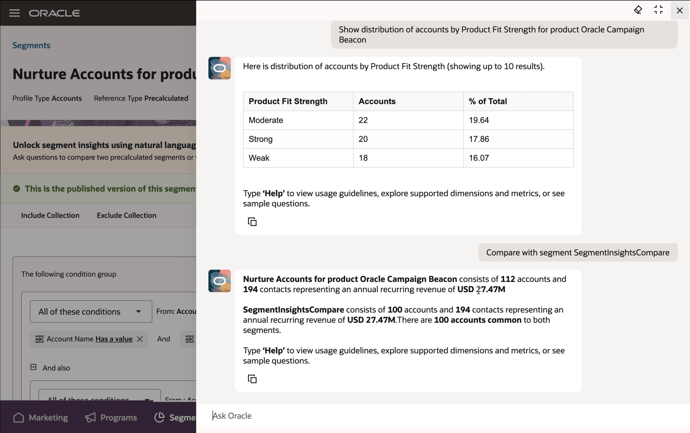This screenshot has width=690, height=433.
Task: Click the 'And also' label
Action: [x=57, y=368]
